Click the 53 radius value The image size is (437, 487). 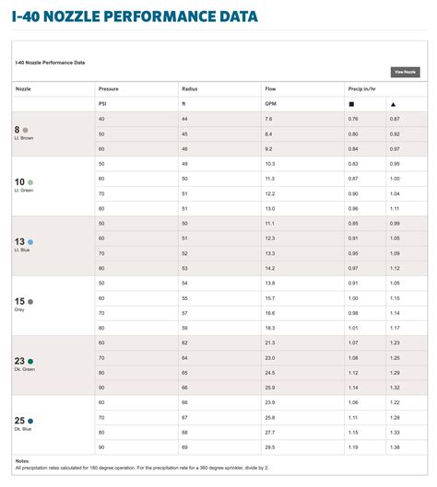(x=184, y=268)
